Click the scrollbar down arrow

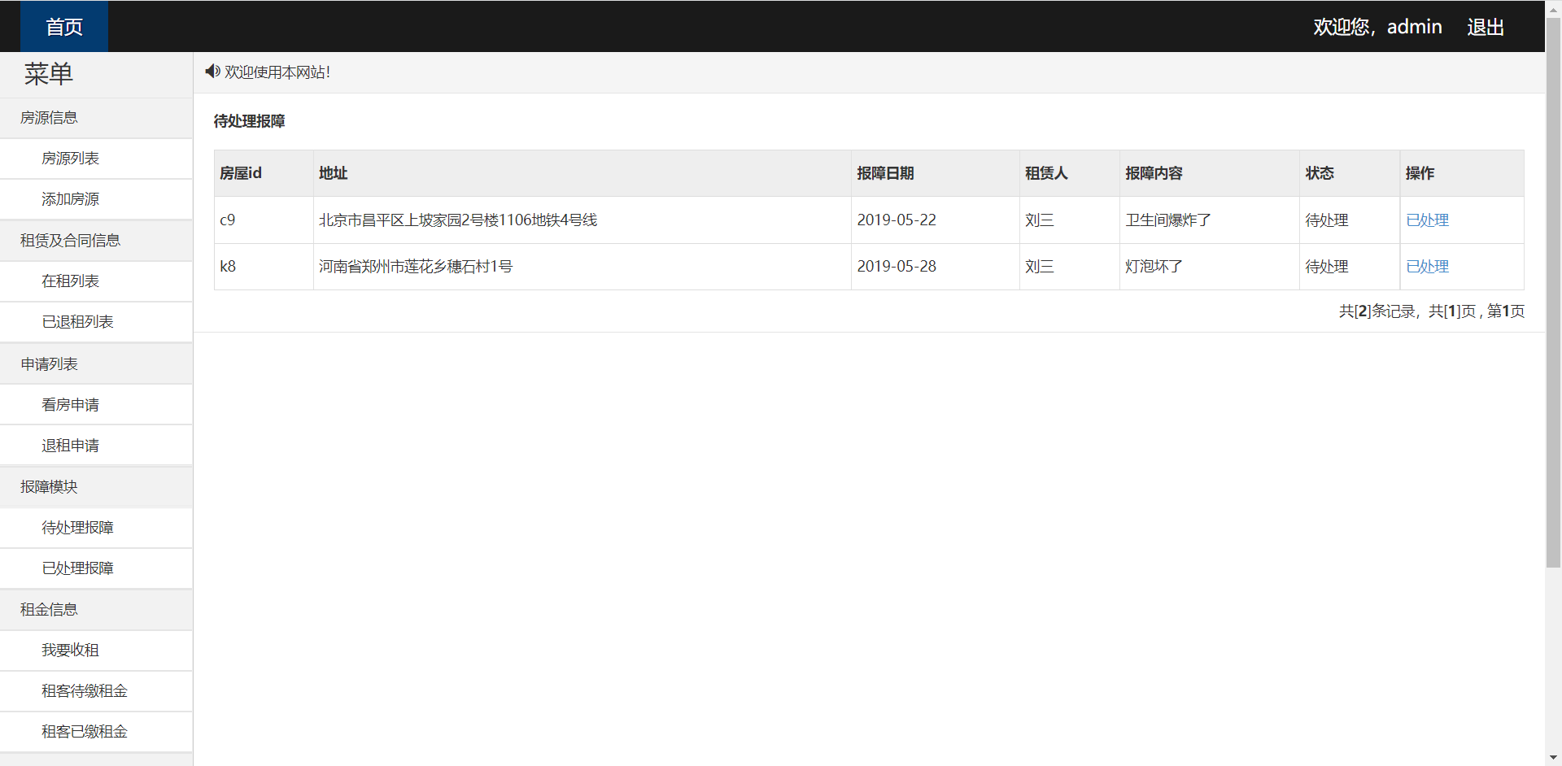click(1553, 758)
